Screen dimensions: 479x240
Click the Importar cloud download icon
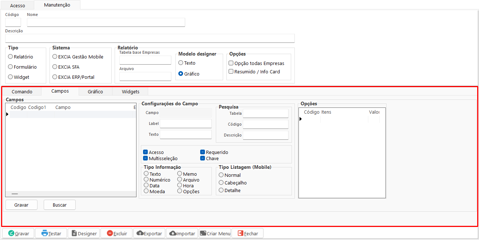coord(173,233)
